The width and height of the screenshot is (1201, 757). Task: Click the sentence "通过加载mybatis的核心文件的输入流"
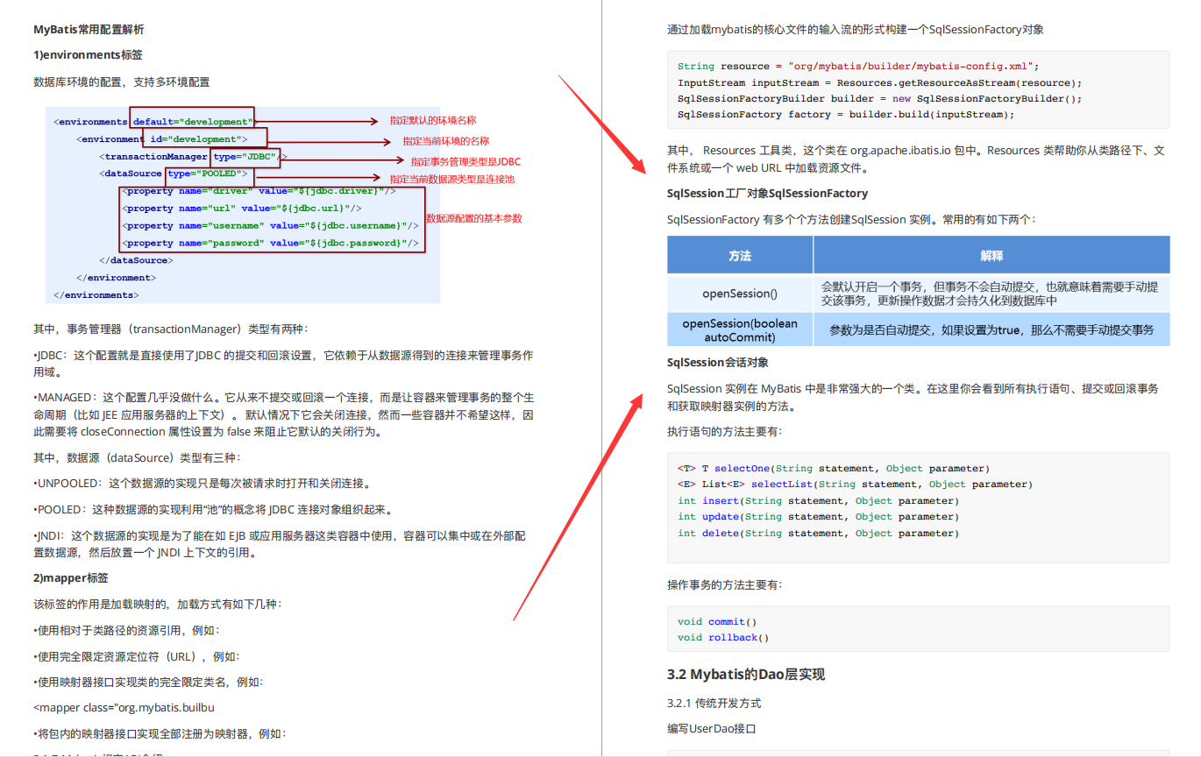click(856, 29)
